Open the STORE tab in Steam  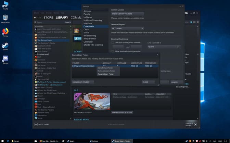(48, 17)
